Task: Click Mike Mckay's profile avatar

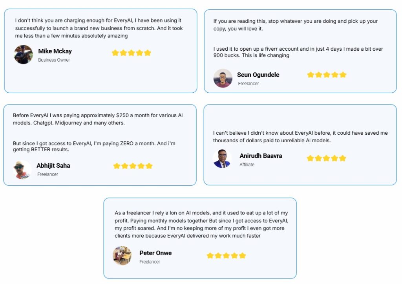Action: (24, 55)
